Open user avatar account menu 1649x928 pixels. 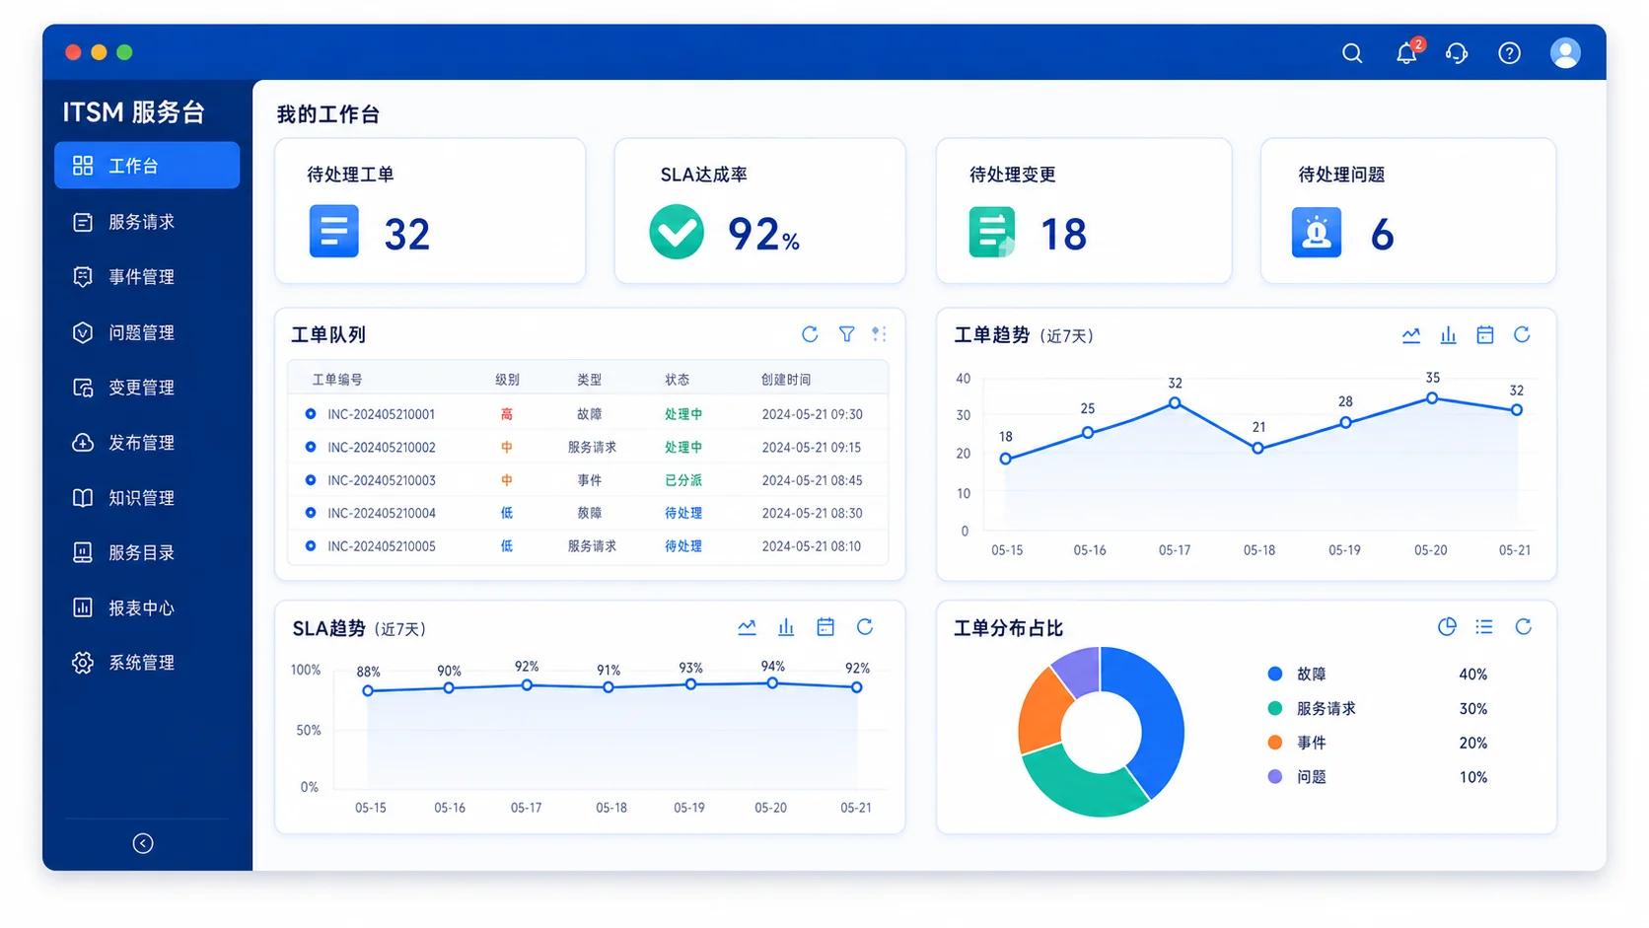click(x=1565, y=53)
